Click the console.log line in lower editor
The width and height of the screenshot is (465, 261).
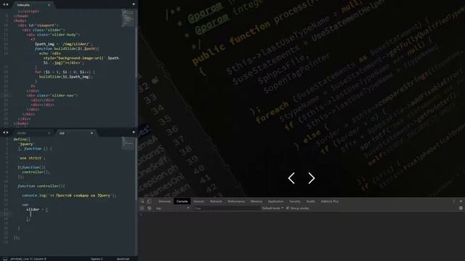click(x=69, y=195)
